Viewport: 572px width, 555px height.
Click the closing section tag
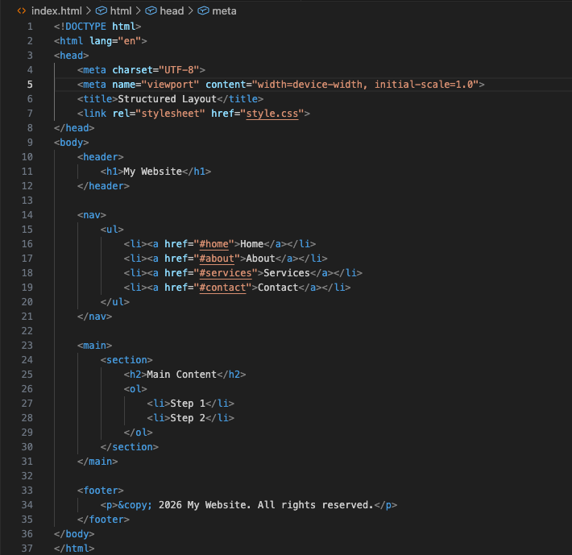click(x=130, y=447)
